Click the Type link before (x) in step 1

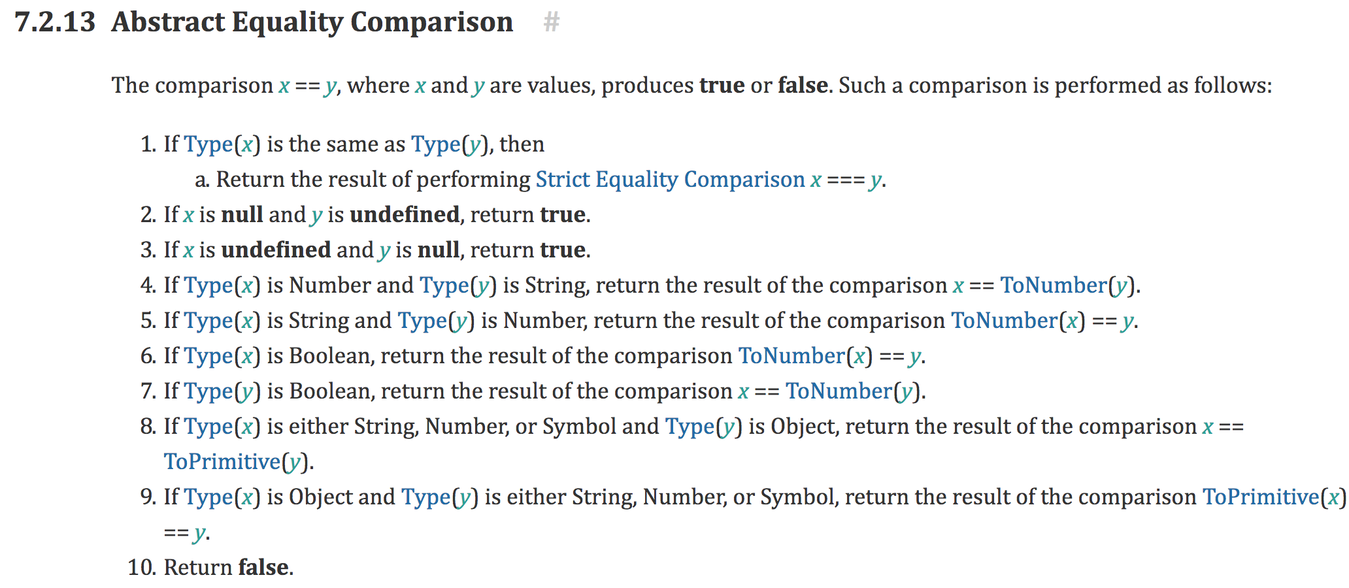[x=208, y=144]
